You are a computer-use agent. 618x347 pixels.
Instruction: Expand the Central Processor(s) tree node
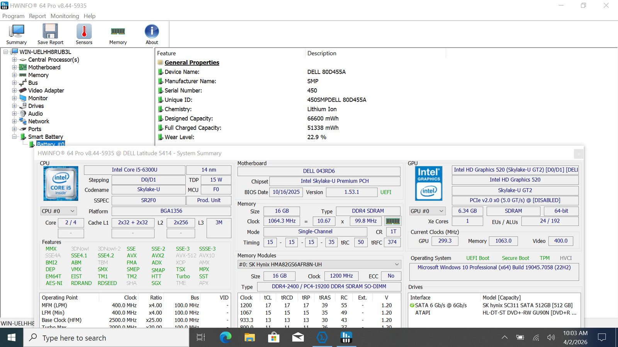(14, 60)
